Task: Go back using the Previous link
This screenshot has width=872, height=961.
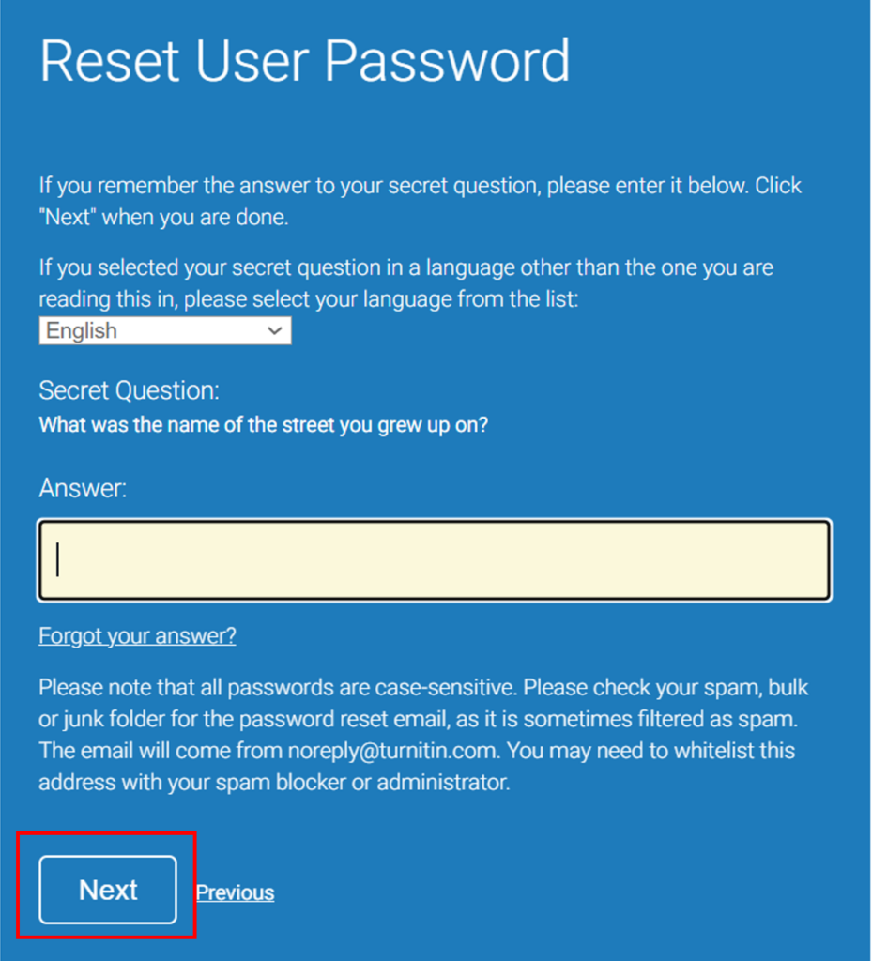Action: (235, 892)
